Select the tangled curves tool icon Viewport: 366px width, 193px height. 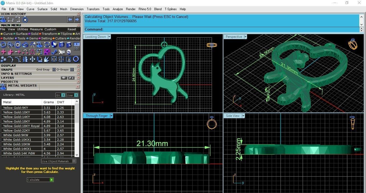[10, 44]
